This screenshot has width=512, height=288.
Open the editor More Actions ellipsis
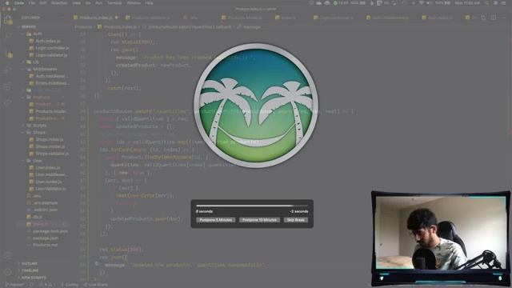[x=504, y=18]
